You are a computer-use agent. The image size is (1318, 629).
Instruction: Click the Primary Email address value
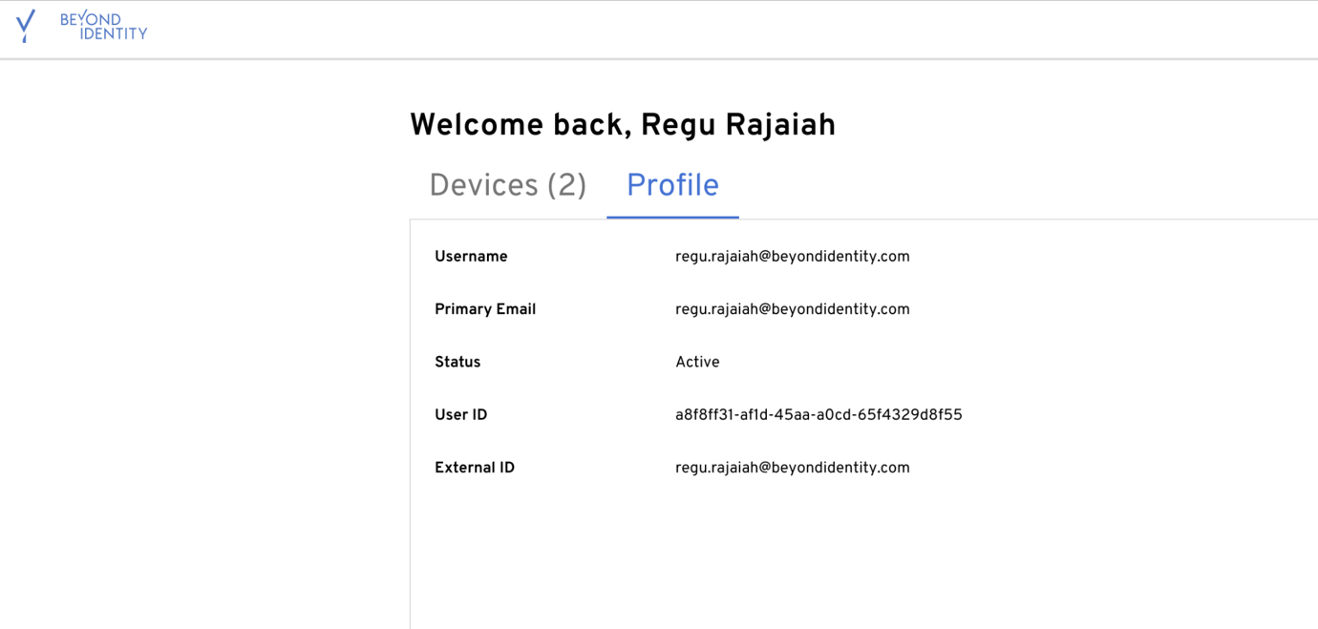click(792, 309)
